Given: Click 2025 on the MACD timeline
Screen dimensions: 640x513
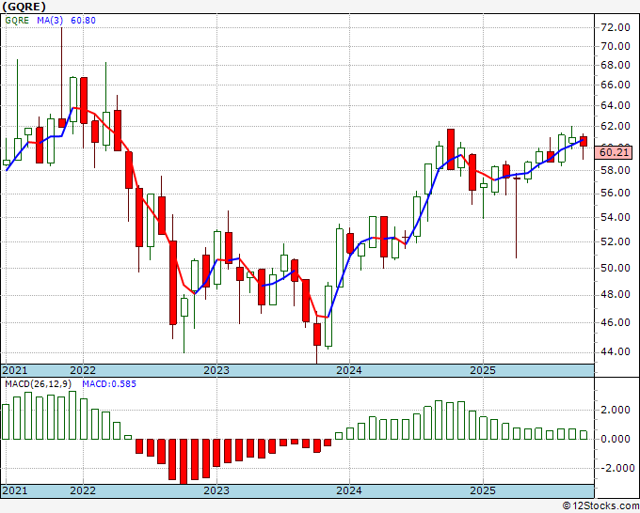Looking at the screenshot, I should pos(483,490).
